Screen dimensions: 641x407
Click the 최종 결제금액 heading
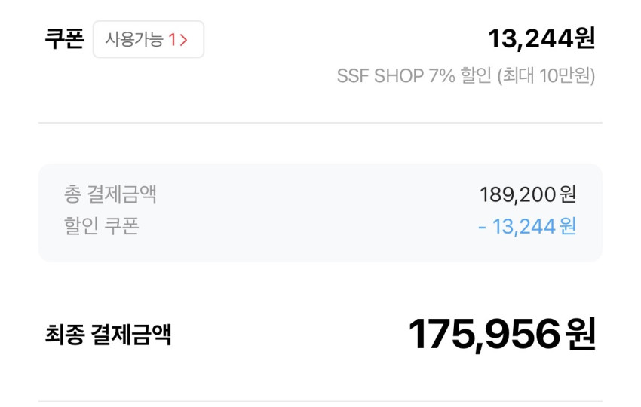coord(108,335)
